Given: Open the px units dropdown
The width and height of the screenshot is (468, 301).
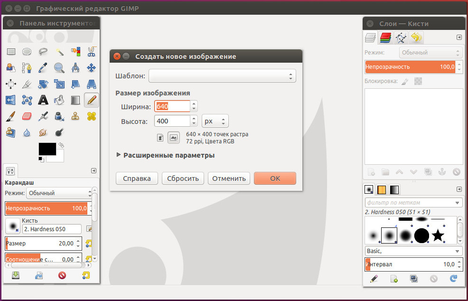Looking at the screenshot, I should tap(215, 121).
